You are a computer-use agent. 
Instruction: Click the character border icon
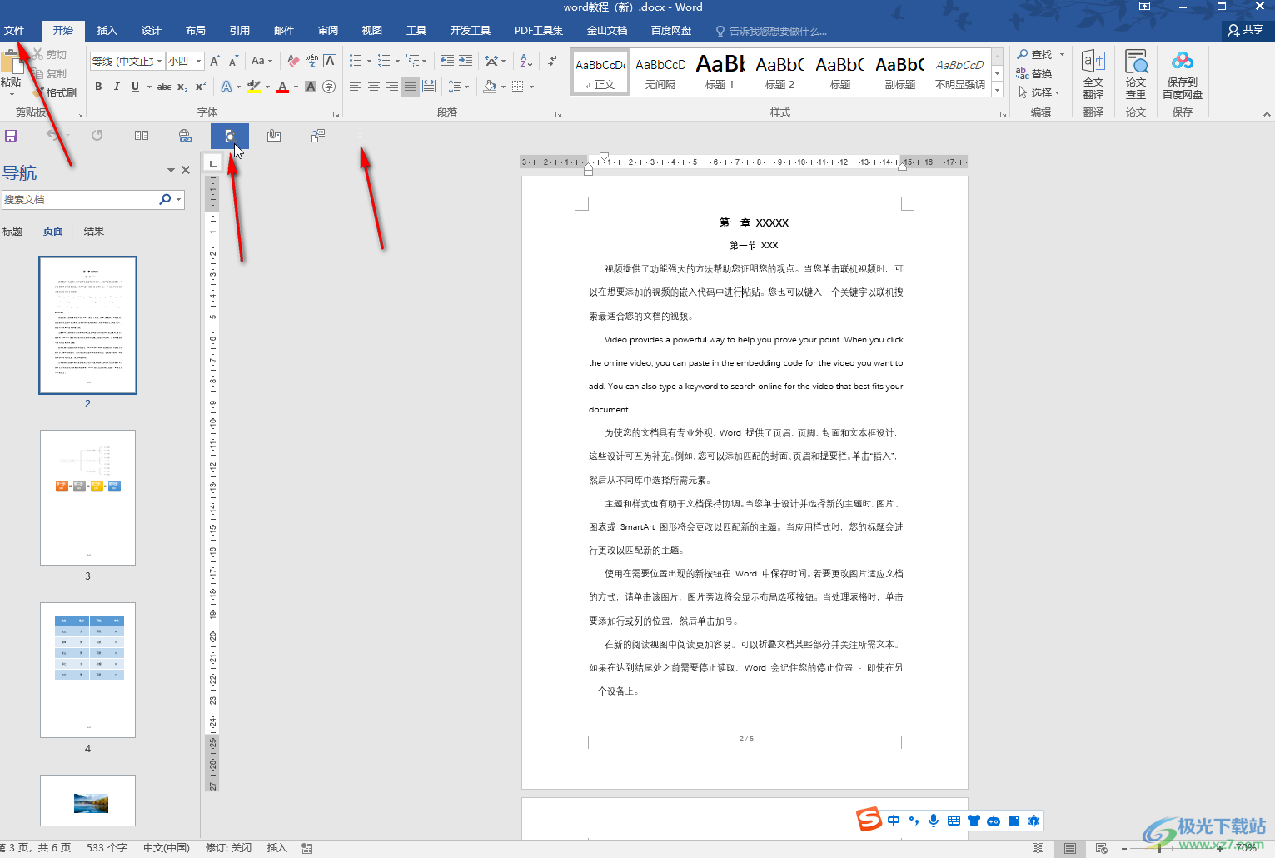tap(330, 61)
